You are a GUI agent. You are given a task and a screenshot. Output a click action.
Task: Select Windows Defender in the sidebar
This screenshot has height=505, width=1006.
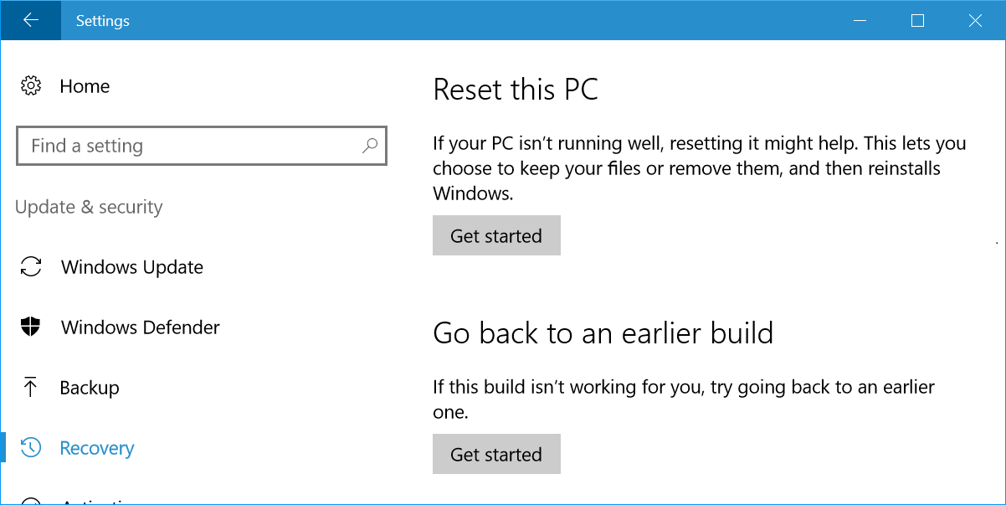tap(140, 327)
